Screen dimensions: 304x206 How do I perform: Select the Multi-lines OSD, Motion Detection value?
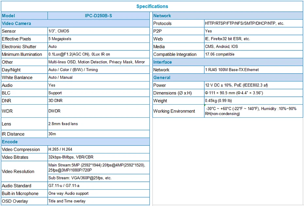[96, 62]
